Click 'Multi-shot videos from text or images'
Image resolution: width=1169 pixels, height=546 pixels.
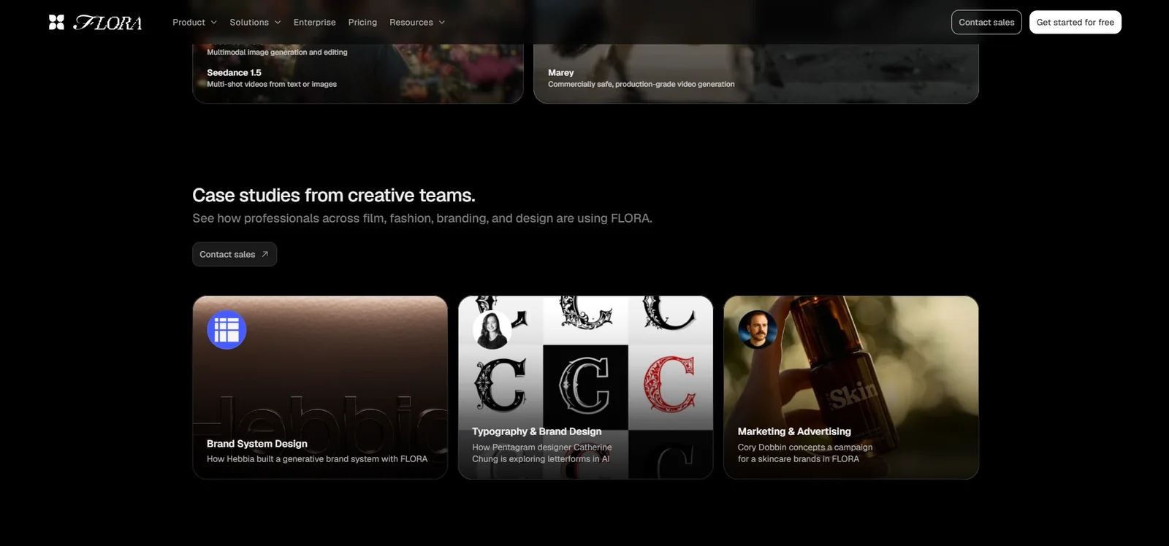(x=272, y=84)
